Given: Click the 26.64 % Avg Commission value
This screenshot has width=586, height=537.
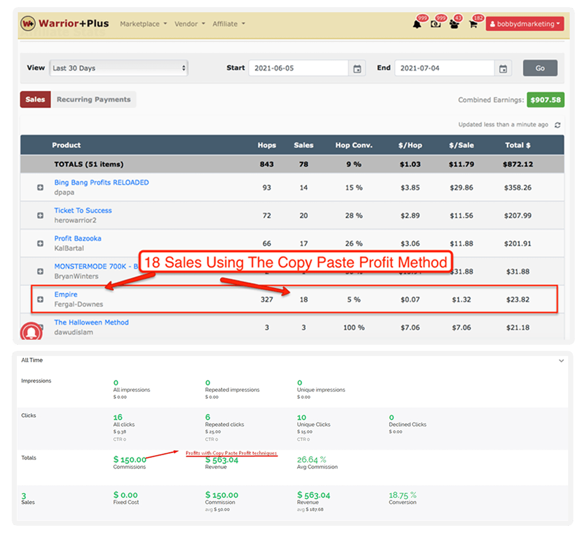Looking at the screenshot, I should click(x=312, y=459).
